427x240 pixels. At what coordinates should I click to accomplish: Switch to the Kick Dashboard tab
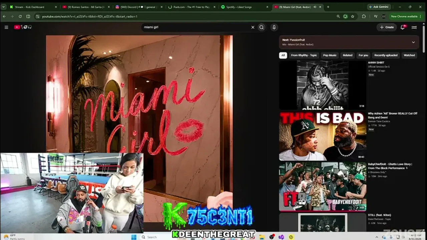[33, 7]
